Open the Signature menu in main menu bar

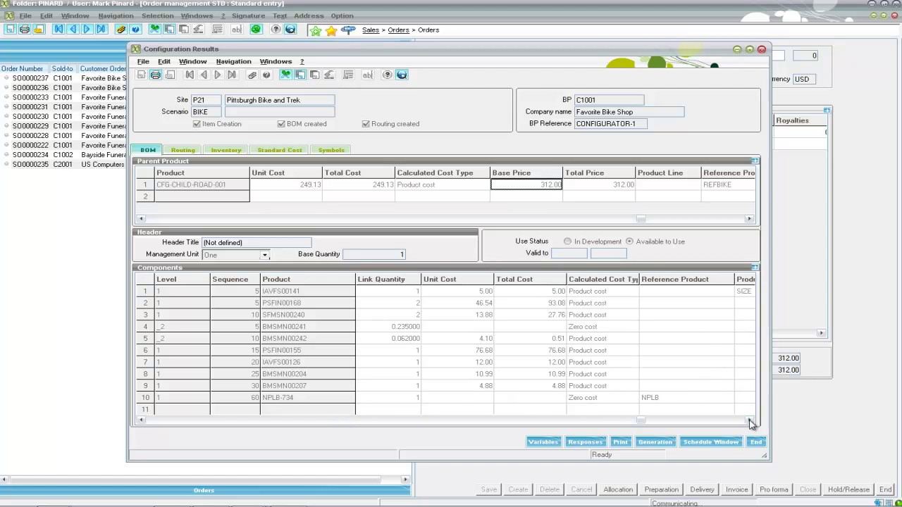click(248, 15)
